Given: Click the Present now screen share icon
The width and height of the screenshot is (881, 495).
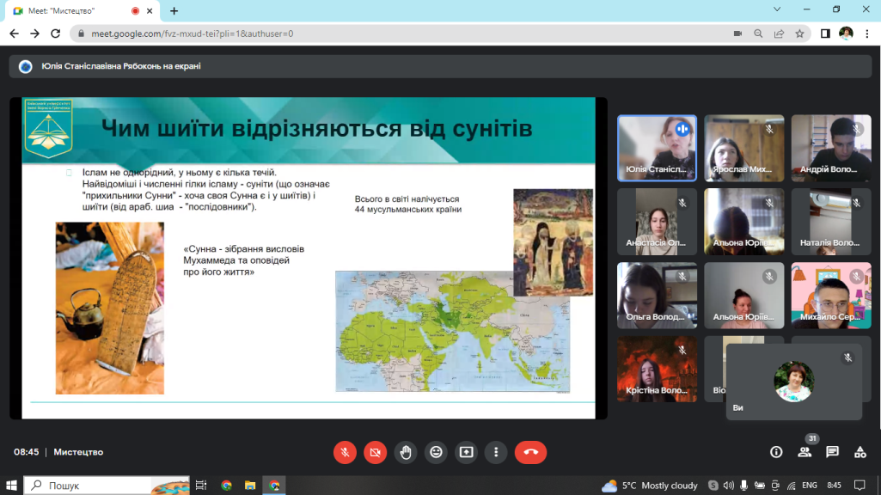Looking at the screenshot, I should (466, 452).
